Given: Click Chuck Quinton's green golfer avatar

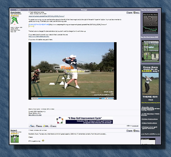Looking at the screenshot, I should tap(14, 20).
